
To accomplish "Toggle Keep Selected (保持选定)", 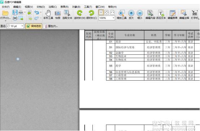I will point(34,26).
